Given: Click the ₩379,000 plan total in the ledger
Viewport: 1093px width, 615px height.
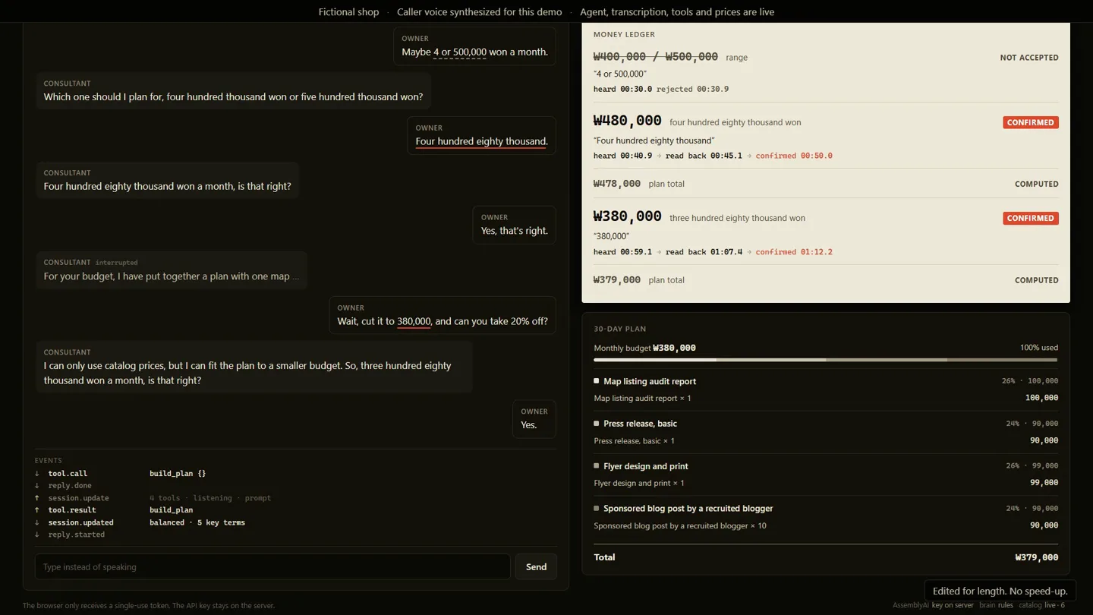Looking at the screenshot, I should [617, 280].
